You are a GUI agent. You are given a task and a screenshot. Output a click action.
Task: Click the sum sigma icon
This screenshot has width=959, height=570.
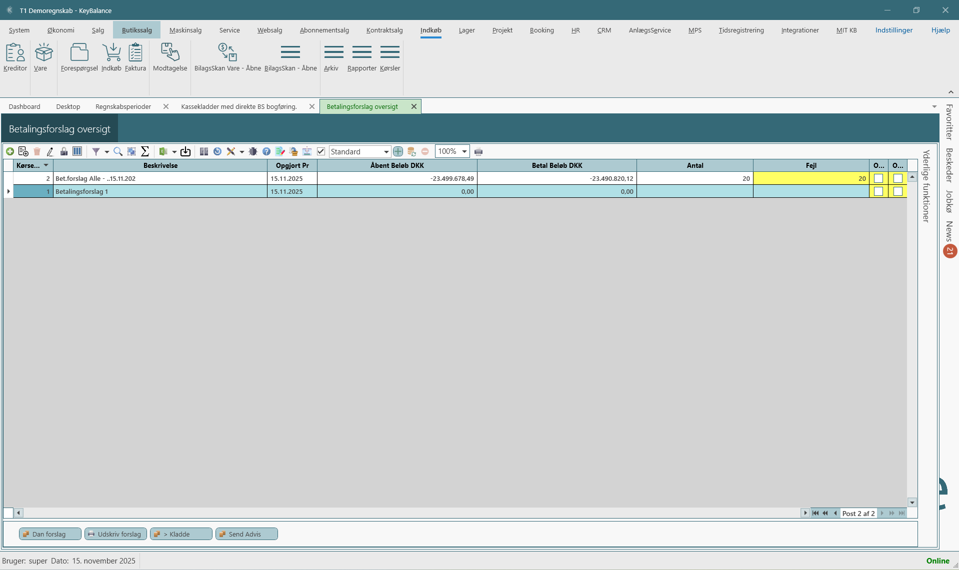tap(145, 151)
